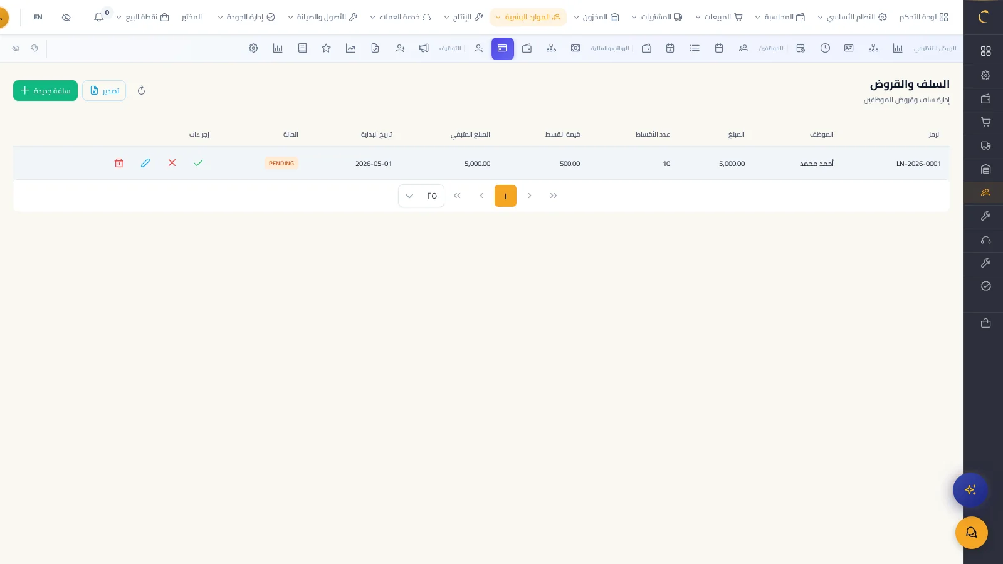Open the trend line chart icon in the toolbar
Screen dimensions: 1003x564
tap(350, 48)
